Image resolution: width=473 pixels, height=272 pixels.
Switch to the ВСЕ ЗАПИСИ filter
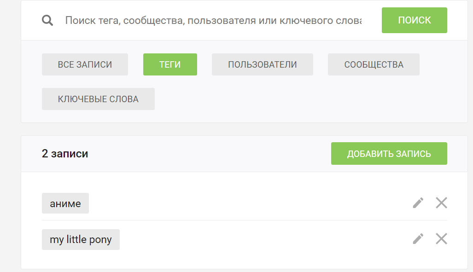[x=85, y=64]
